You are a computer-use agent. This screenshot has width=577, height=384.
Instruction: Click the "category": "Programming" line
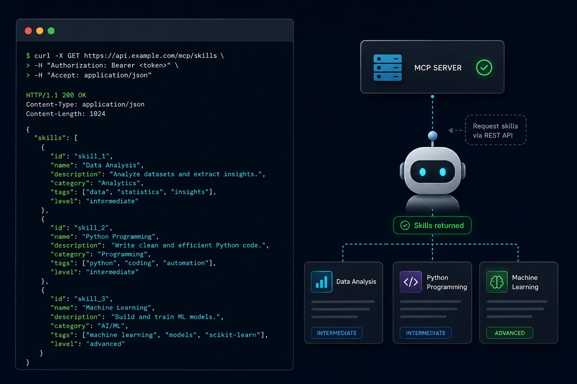click(x=101, y=254)
